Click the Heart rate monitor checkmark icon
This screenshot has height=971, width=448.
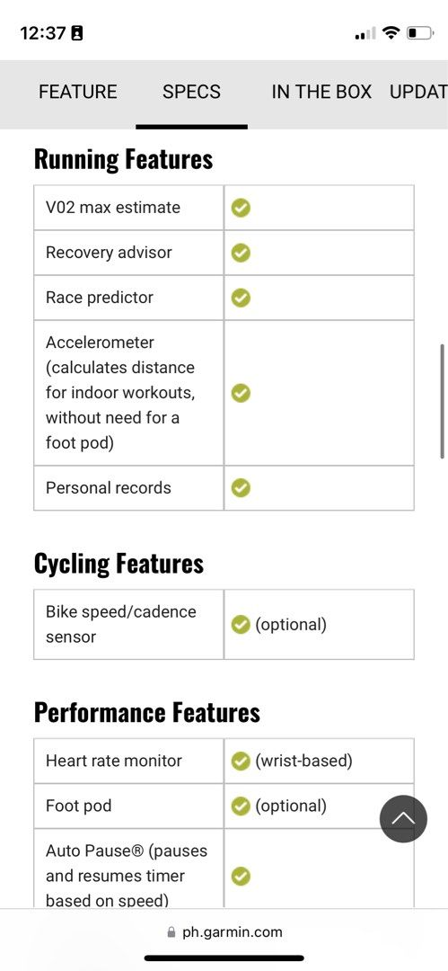point(241,762)
